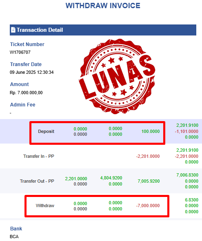Screen dimensions: 202x241
Task: Select the -7,000.0000 withdraw value
Action: click(148, 206)
